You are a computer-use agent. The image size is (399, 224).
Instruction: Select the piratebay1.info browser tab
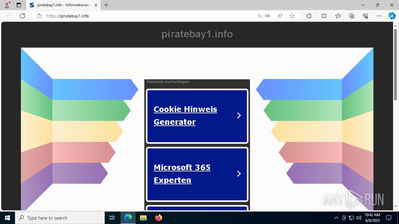63,5
